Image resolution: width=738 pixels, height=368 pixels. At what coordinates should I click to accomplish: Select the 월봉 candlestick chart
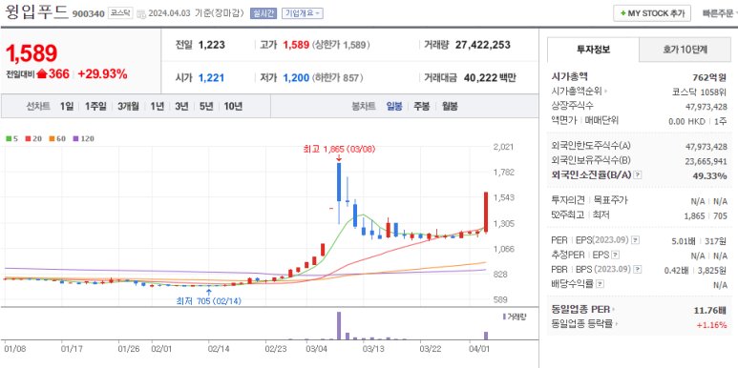[450, 106]
